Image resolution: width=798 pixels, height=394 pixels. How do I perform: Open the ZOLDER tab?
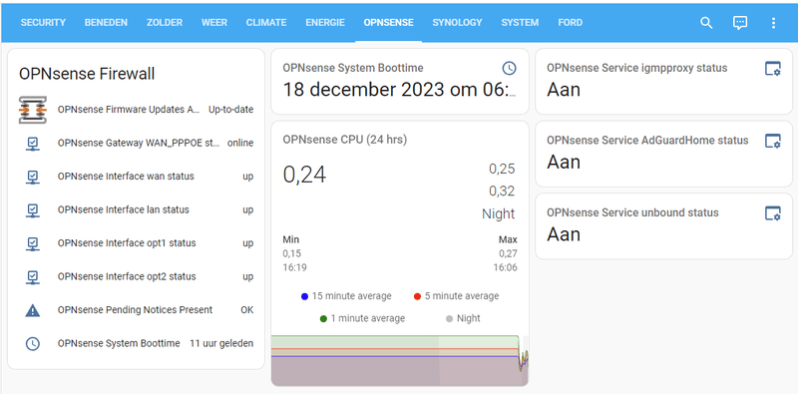(165, 23)
